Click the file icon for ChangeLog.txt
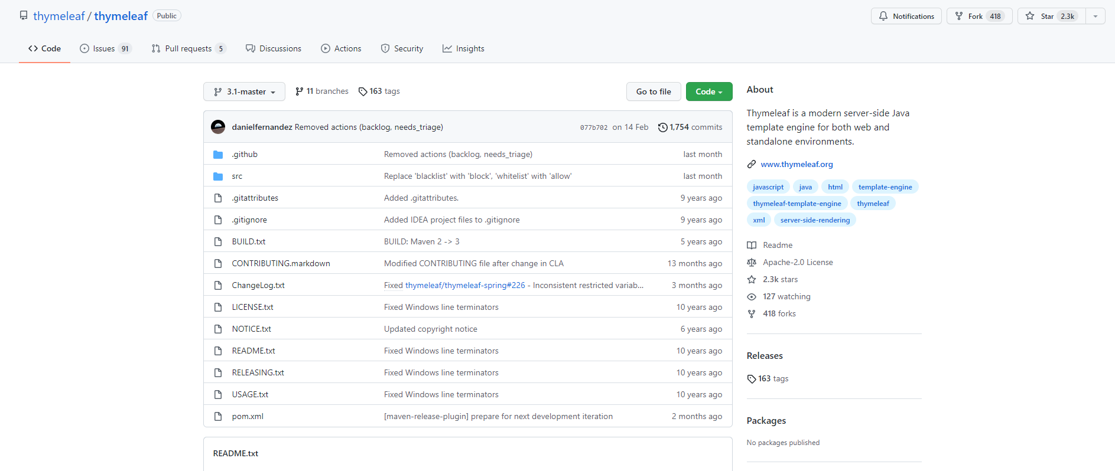This screenshot has width=1115, height=471. pos(218,286)
